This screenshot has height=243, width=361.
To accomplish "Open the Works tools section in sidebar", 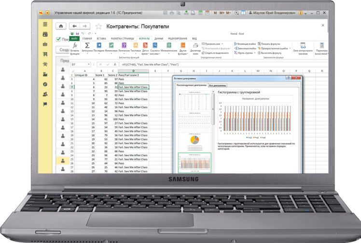I will 45,64.
